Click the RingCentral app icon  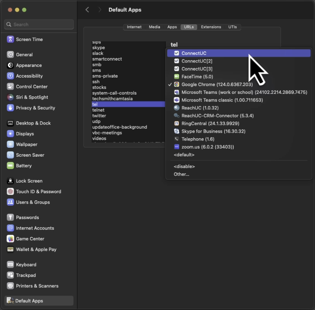[177, 123]
